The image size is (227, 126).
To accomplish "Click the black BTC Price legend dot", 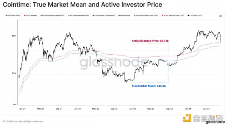I will [x=188, y=16].
